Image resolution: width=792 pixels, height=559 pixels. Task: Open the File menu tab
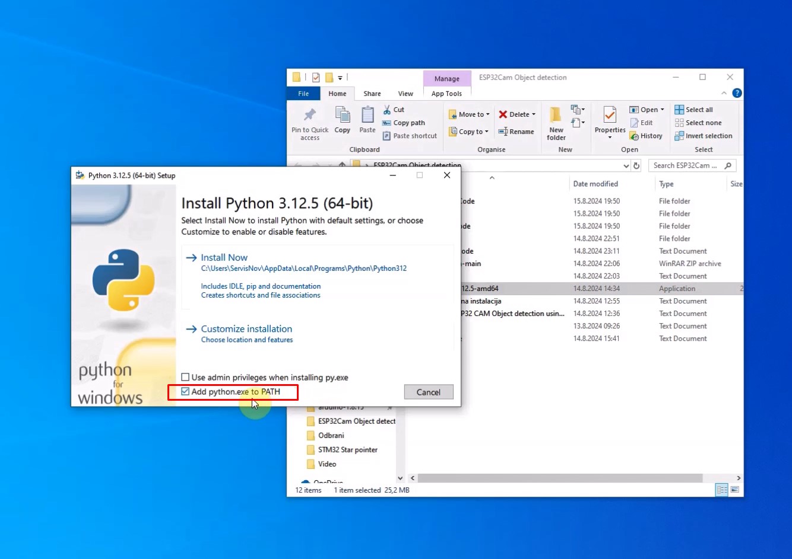[303, 94]
